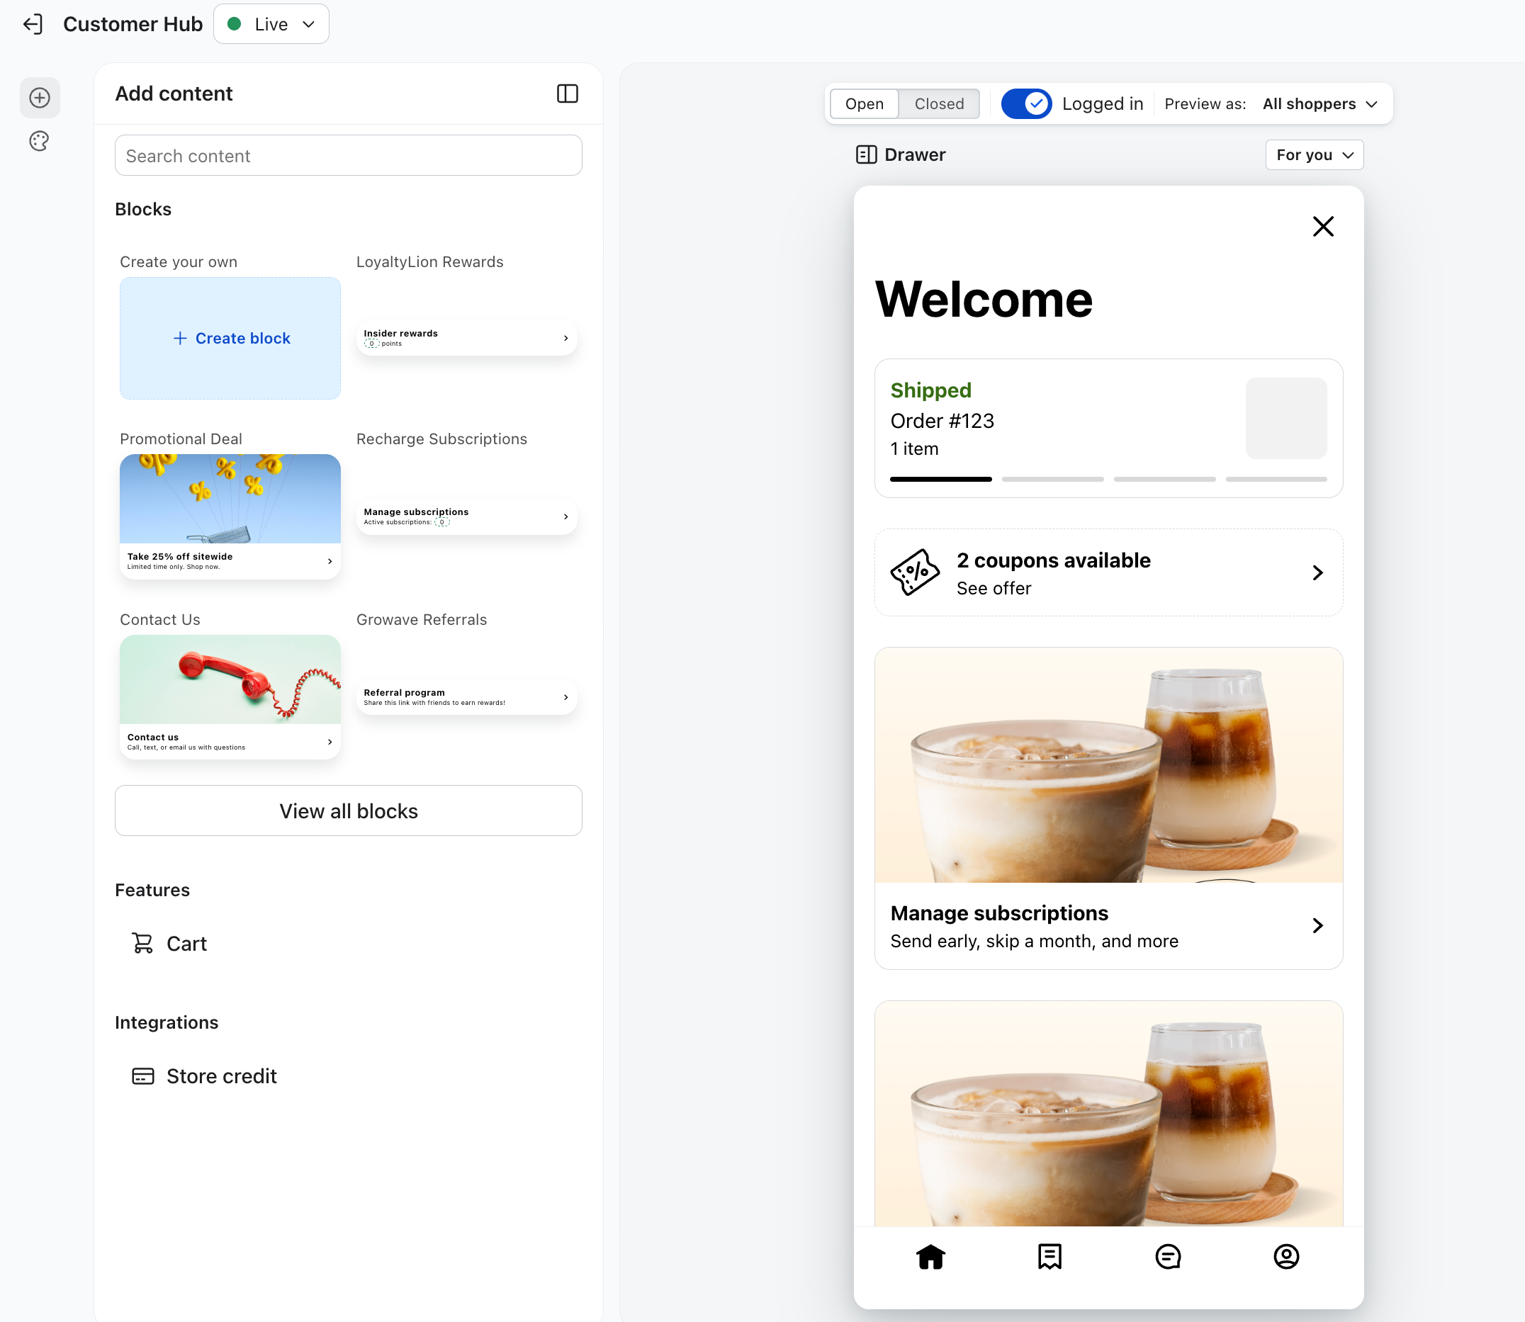
Task: Click the Search content field
Action: click(348, 156)
